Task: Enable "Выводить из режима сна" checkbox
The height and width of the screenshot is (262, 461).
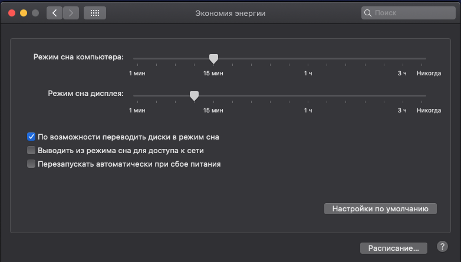Action: (x=32, y=150)
